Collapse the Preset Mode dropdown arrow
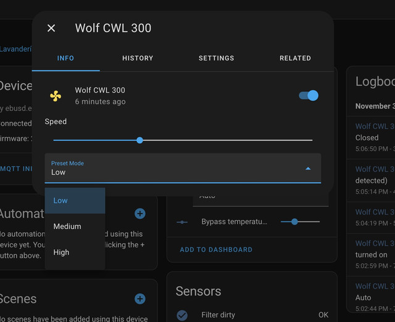395x322 pixels. click(308, 168)
